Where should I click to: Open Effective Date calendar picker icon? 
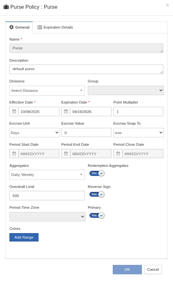(x=14, y=111)
